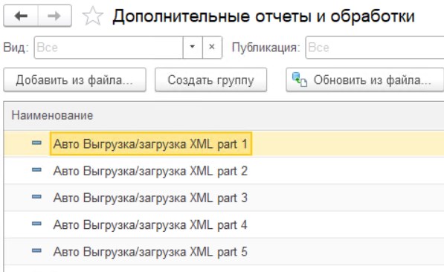
Task: Click the item icon beside XML part 1
Action: [x=36, y=143]
